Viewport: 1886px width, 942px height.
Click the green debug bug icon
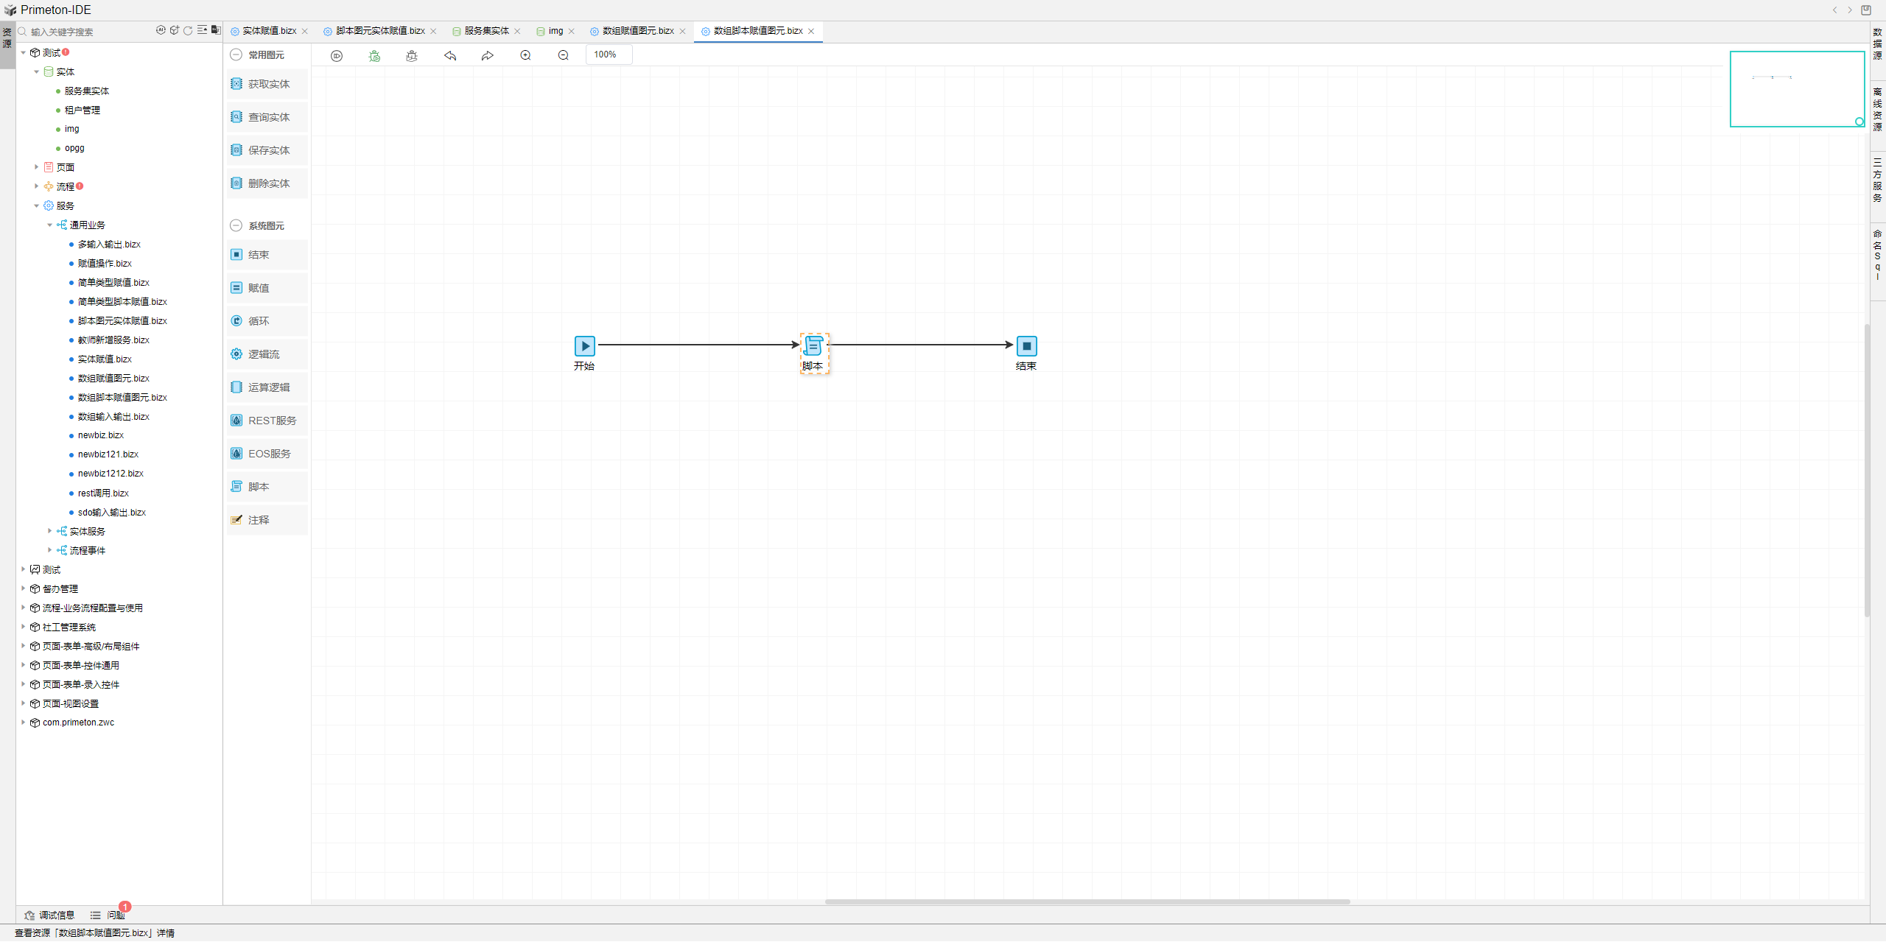tap(374, 56)
